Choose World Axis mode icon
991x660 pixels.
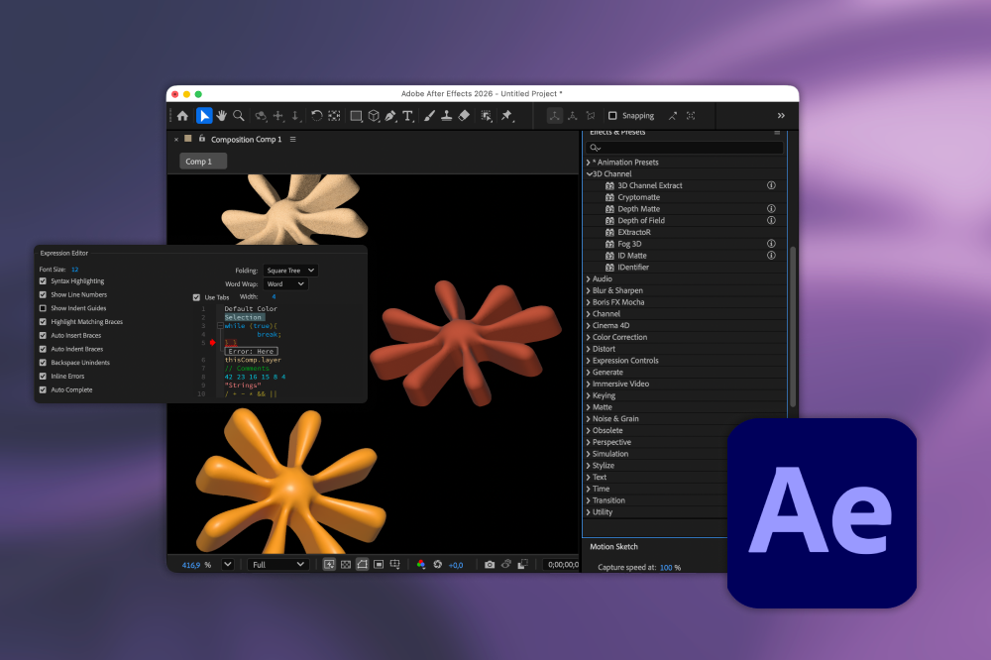pos(573,116)
